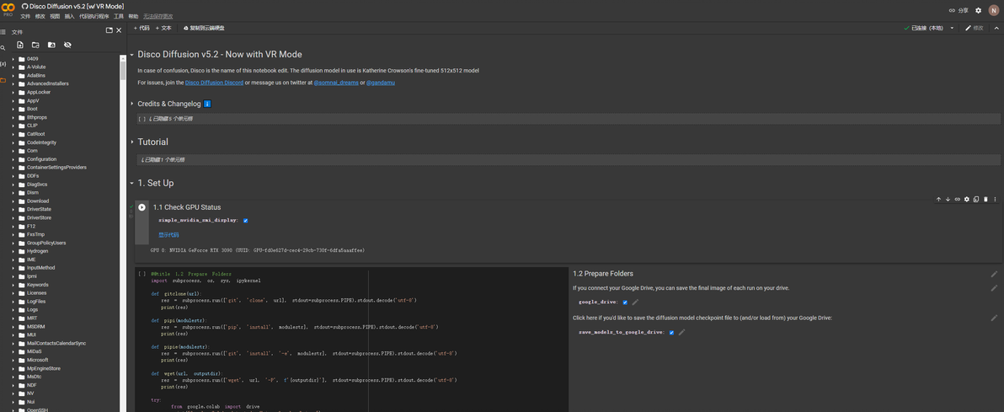The image size is (1004, 412).
Task: Close the Files side panel
Action: click(x=119, y=30)
